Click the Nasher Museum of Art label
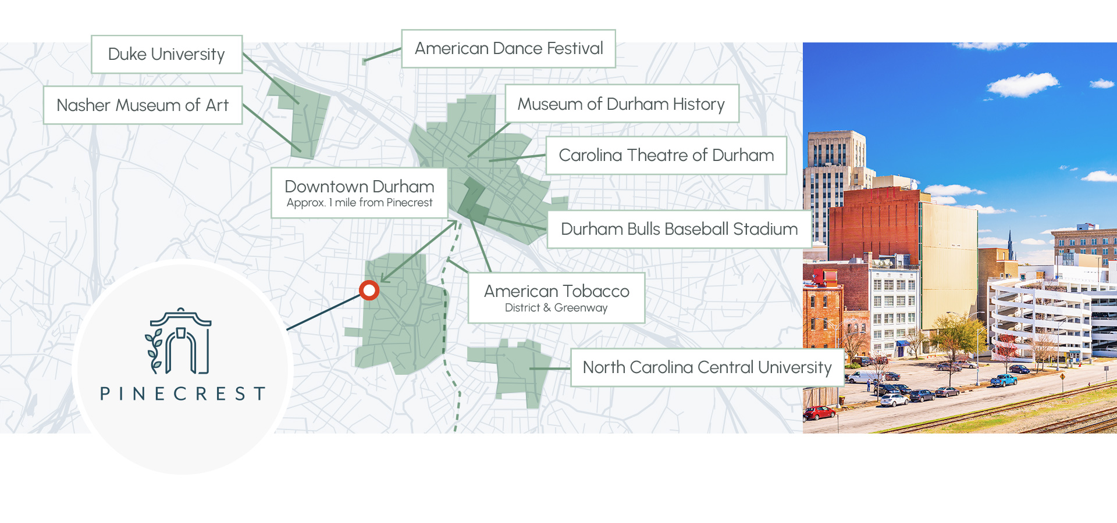Viewport: 1117px width, 523px height. (143, 105)
